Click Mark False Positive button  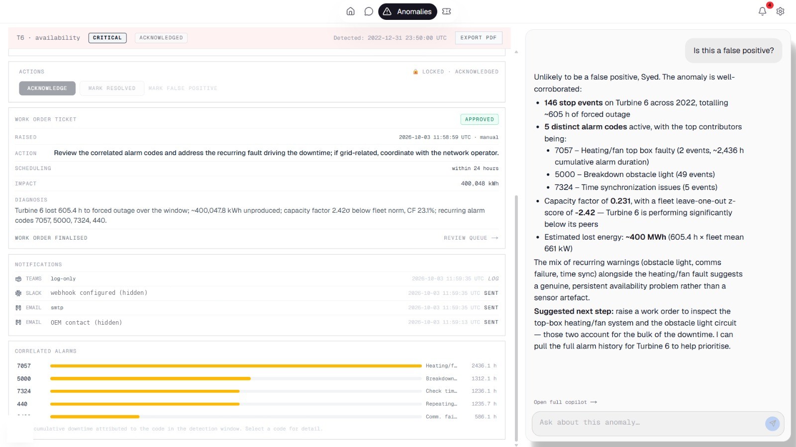coord(183,89)
